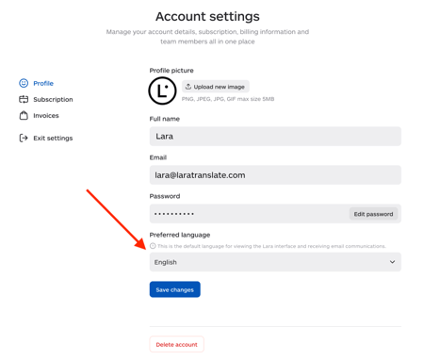Click the 'Email' label
Screen dimensions: 424x361
coord(158,157)
